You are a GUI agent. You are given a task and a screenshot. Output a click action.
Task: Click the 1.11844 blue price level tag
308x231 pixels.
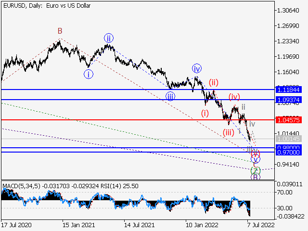289,90
